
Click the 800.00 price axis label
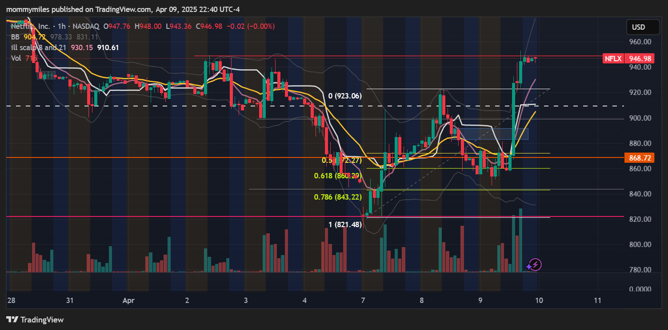640,245
